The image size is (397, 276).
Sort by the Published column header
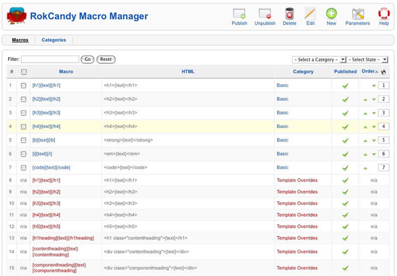345,72
